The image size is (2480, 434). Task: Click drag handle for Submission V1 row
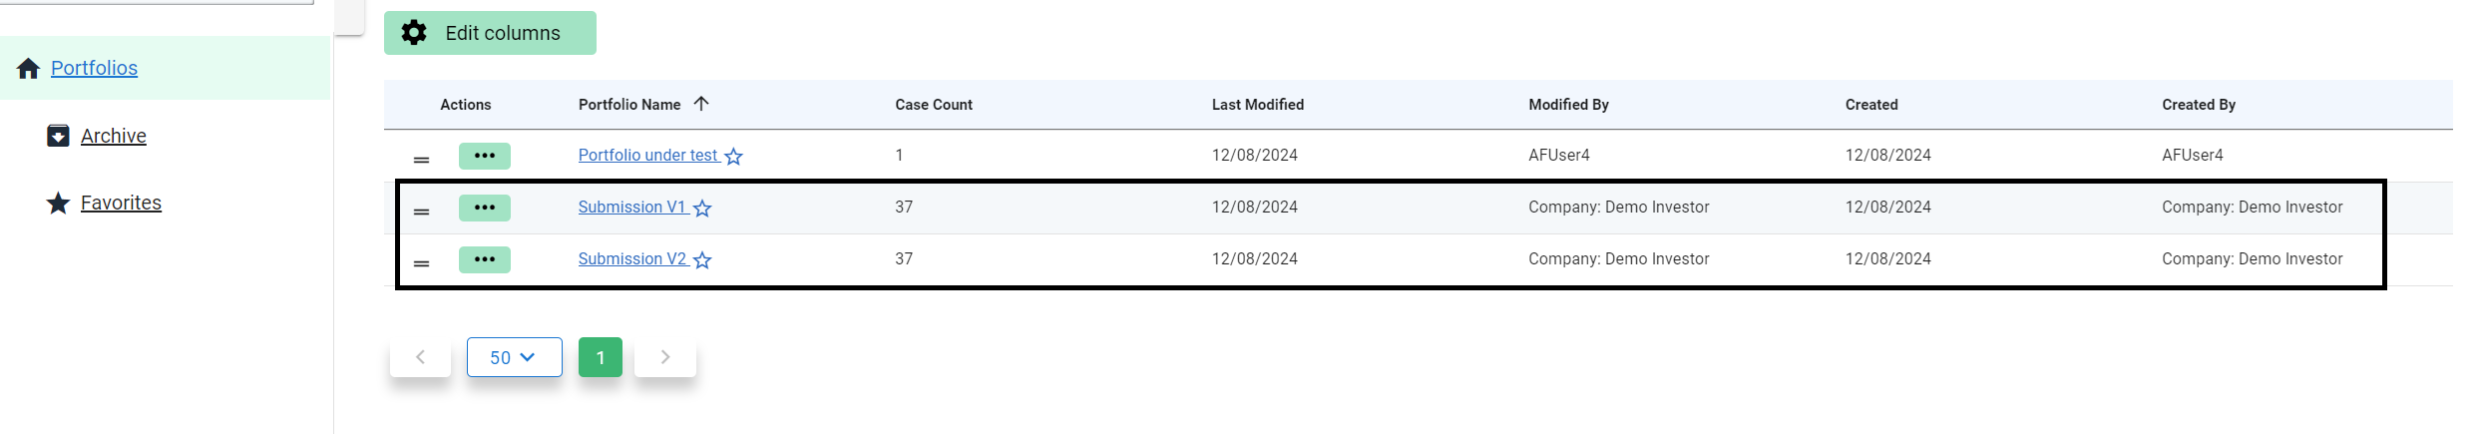point(422,212)
